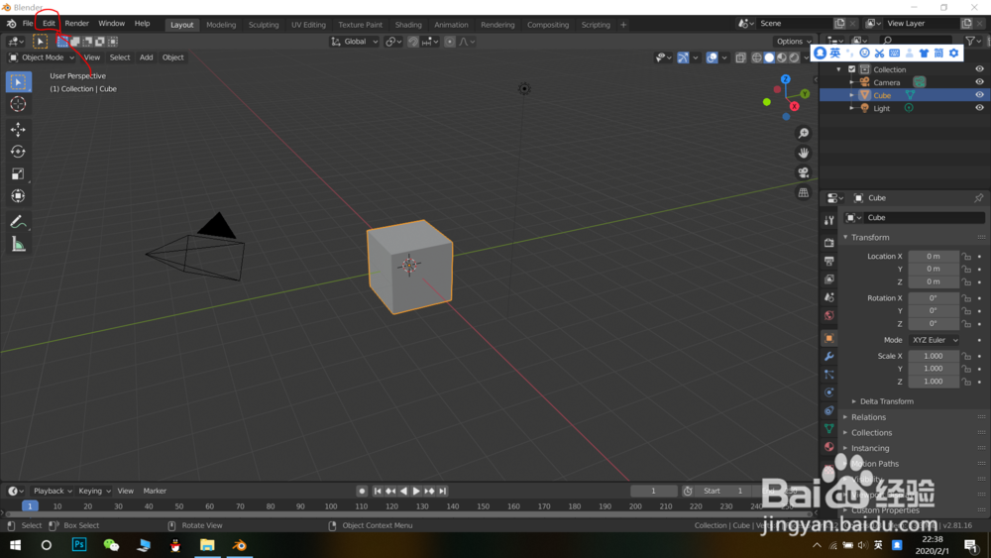Play the timeline animation
This screenshot has height=558, width=991.
(x=416, y=491)
